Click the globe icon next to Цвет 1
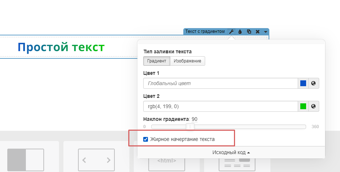This screenshot has height=172, width=340. pyautogui.click(x=313, y=83)
